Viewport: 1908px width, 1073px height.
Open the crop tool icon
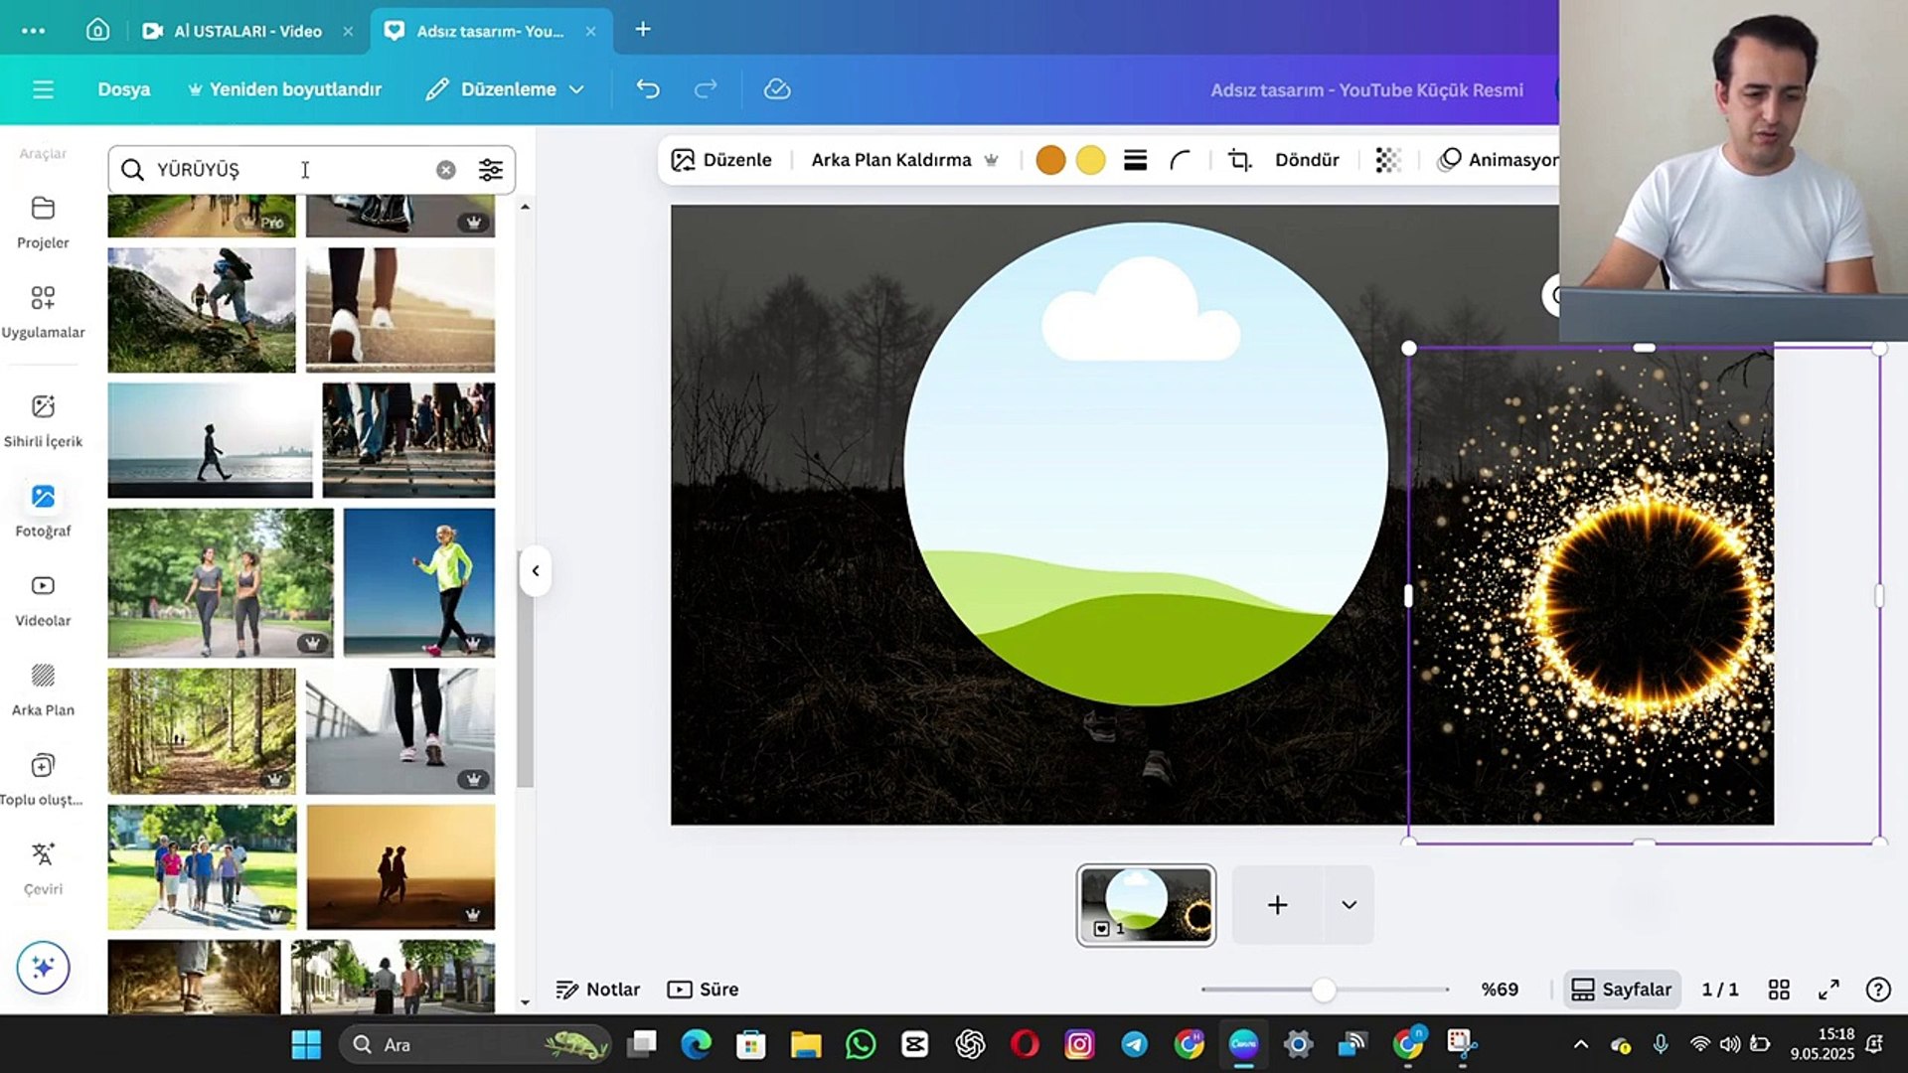click(x=1239, y=160)
